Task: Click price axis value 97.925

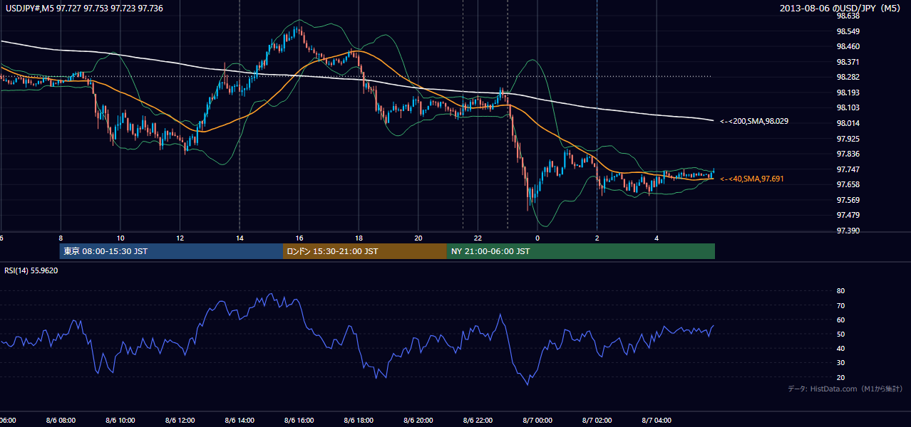Action: pos(848,138)
